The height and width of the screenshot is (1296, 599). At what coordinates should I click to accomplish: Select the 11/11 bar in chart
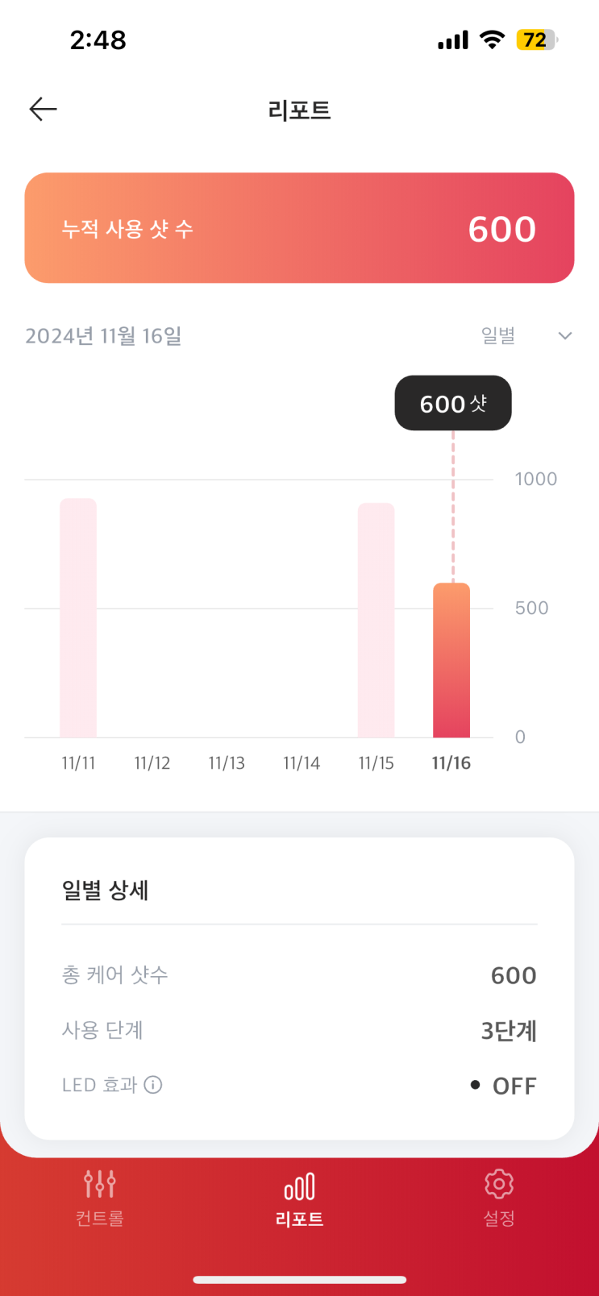[x=78, y=618]
